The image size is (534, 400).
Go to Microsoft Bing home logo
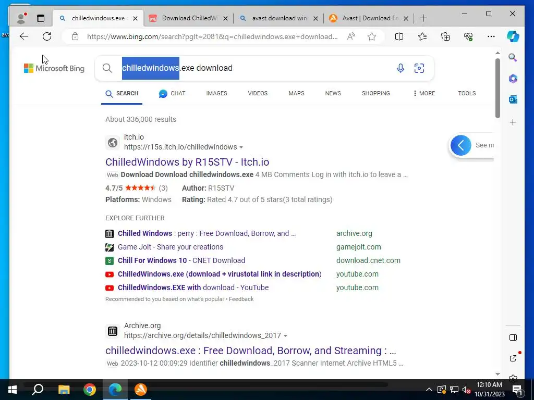pyautogui.click(x=54, y=68)
